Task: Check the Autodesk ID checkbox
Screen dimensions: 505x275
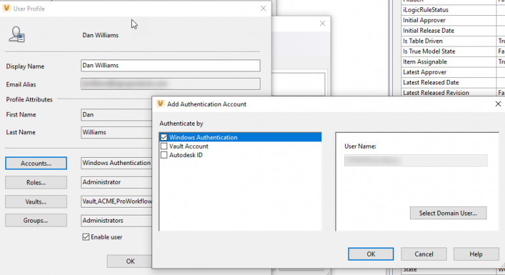Action: [x=164, y=155]
